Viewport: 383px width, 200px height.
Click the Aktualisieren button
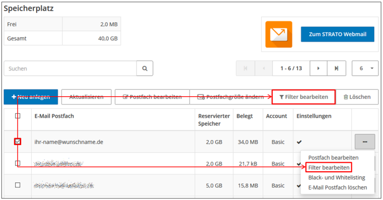click(87, 97)
